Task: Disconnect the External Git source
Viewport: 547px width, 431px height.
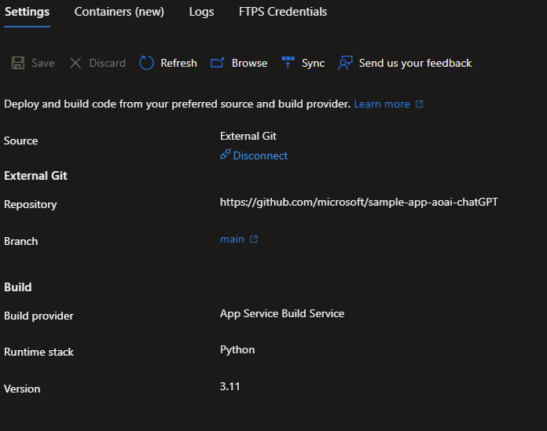Action: pyautogui.click(x=260, y=155)
